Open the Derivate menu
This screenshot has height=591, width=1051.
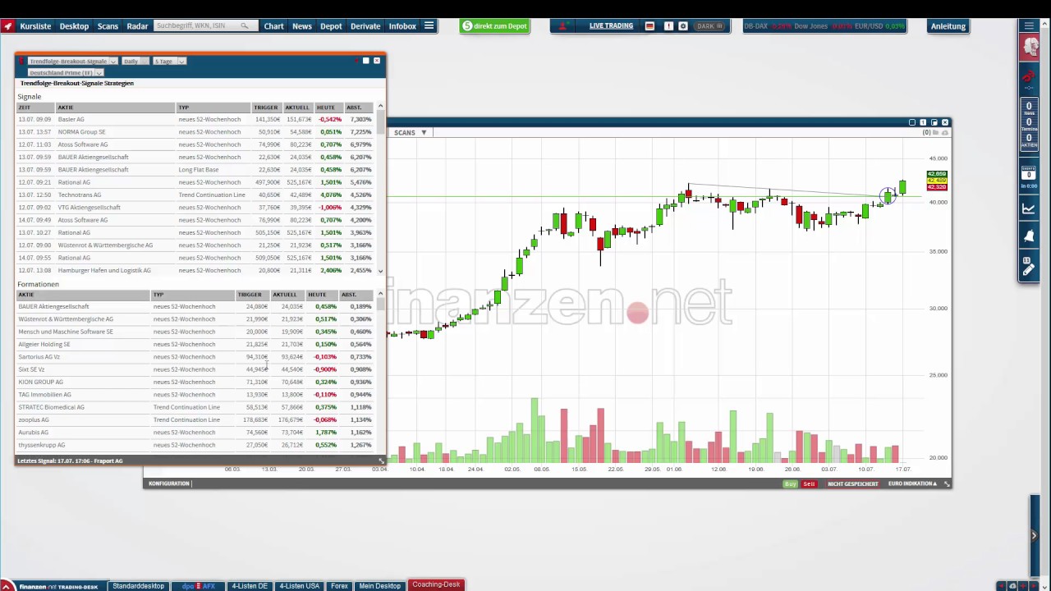[x=365, y=26]
